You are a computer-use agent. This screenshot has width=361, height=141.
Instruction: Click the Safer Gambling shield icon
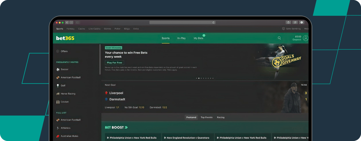(284, 29)
